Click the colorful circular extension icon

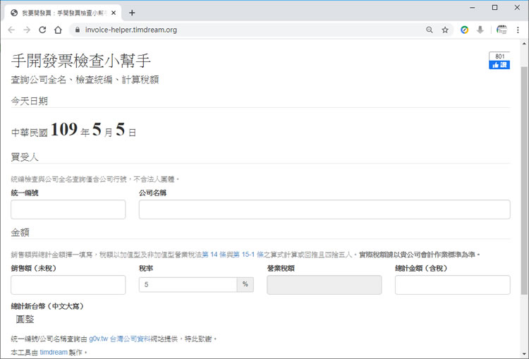465,30
